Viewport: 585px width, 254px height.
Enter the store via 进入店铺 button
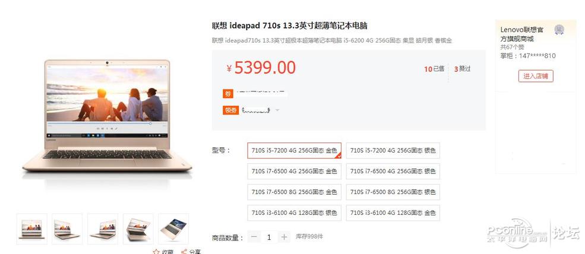[x=536, y=76]
